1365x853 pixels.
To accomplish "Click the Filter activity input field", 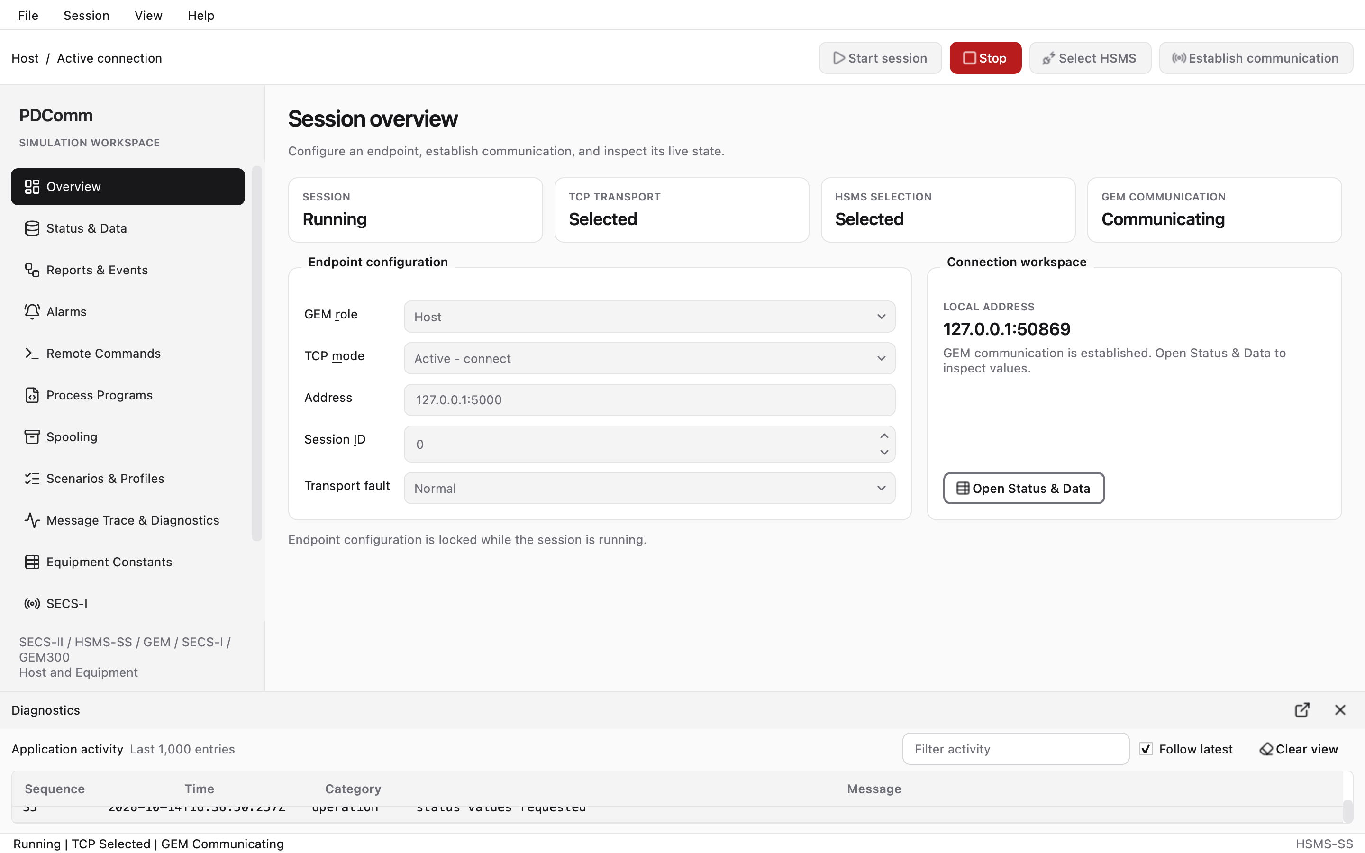I will 1015,749.
